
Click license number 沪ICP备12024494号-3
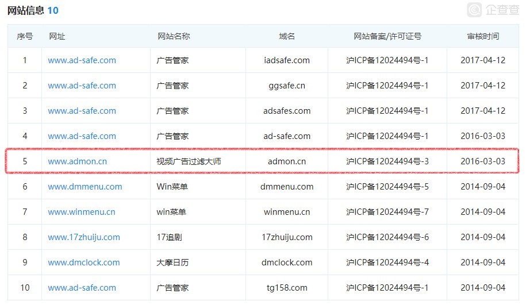point(387,161)
